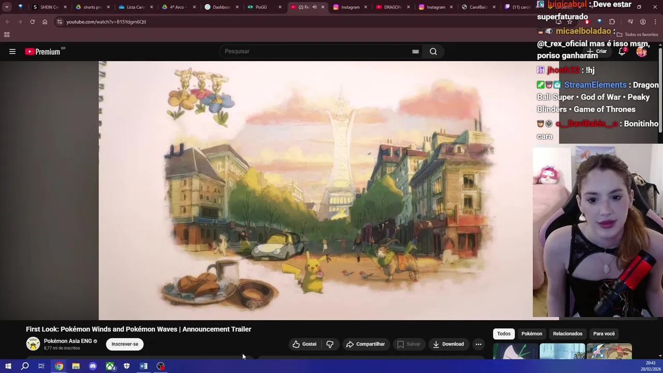Screen dimensions: 663x373
Task: Switch to Chrome on taskbar
Action: coord(59,366)
